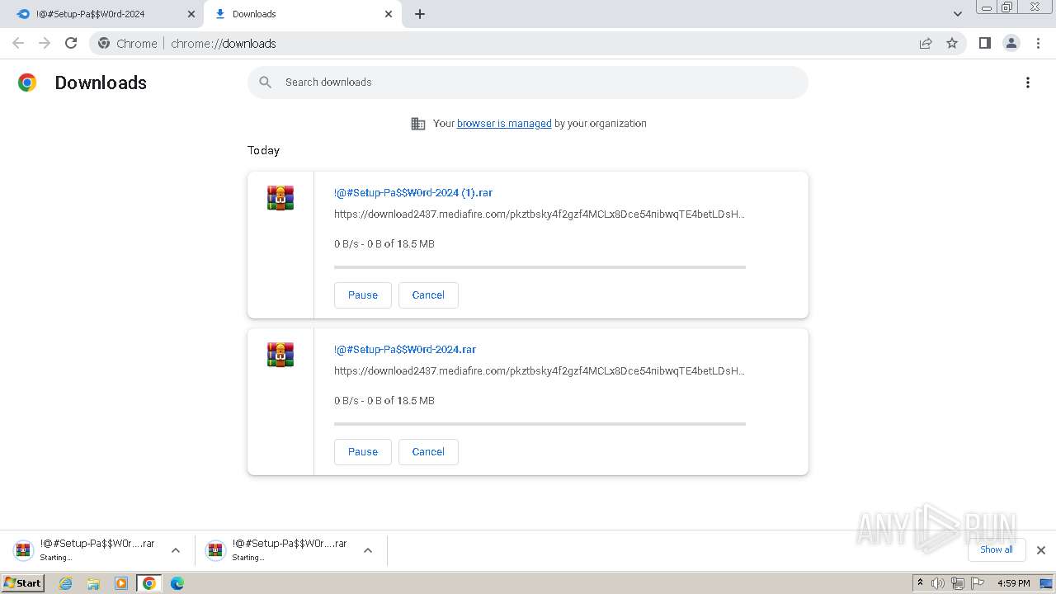
Task: Reload the Downloads page
Action: [x=71, y=43]
